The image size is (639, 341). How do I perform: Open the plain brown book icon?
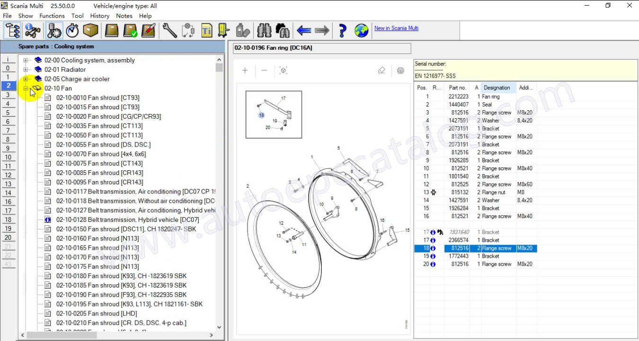tap(112, 31)
